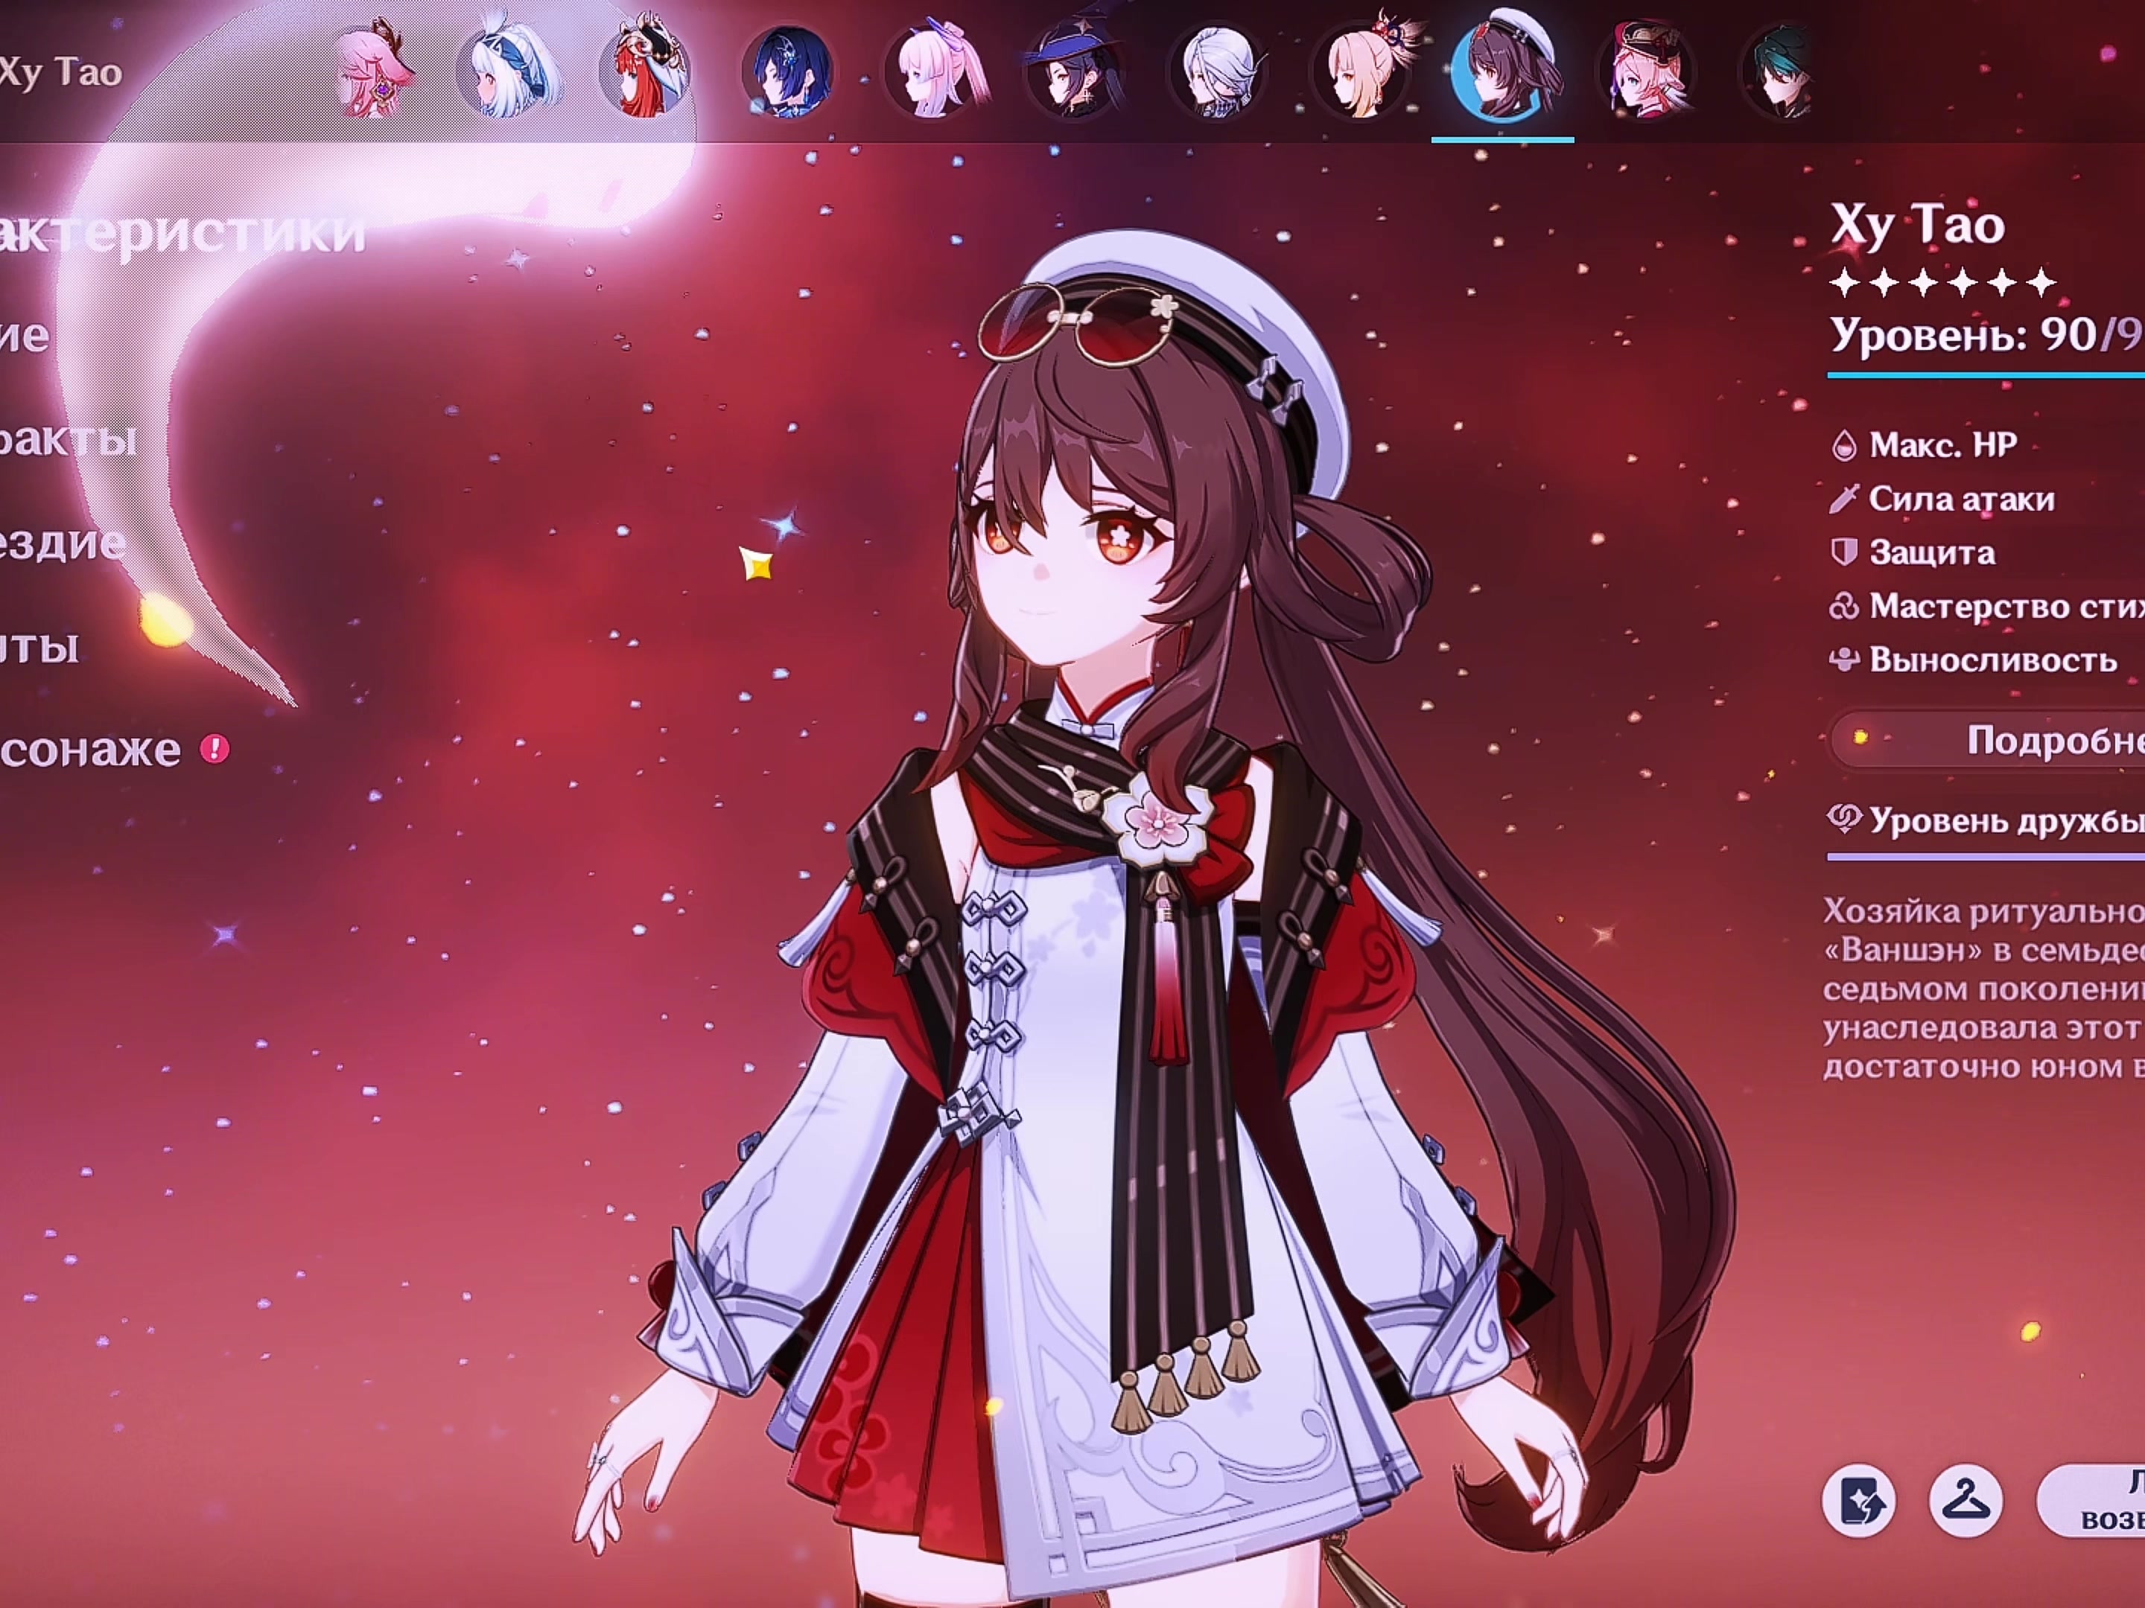2145x1608 pixels.
Task: Click the Сила атаки stat label
Action: tap(1962, 500)
